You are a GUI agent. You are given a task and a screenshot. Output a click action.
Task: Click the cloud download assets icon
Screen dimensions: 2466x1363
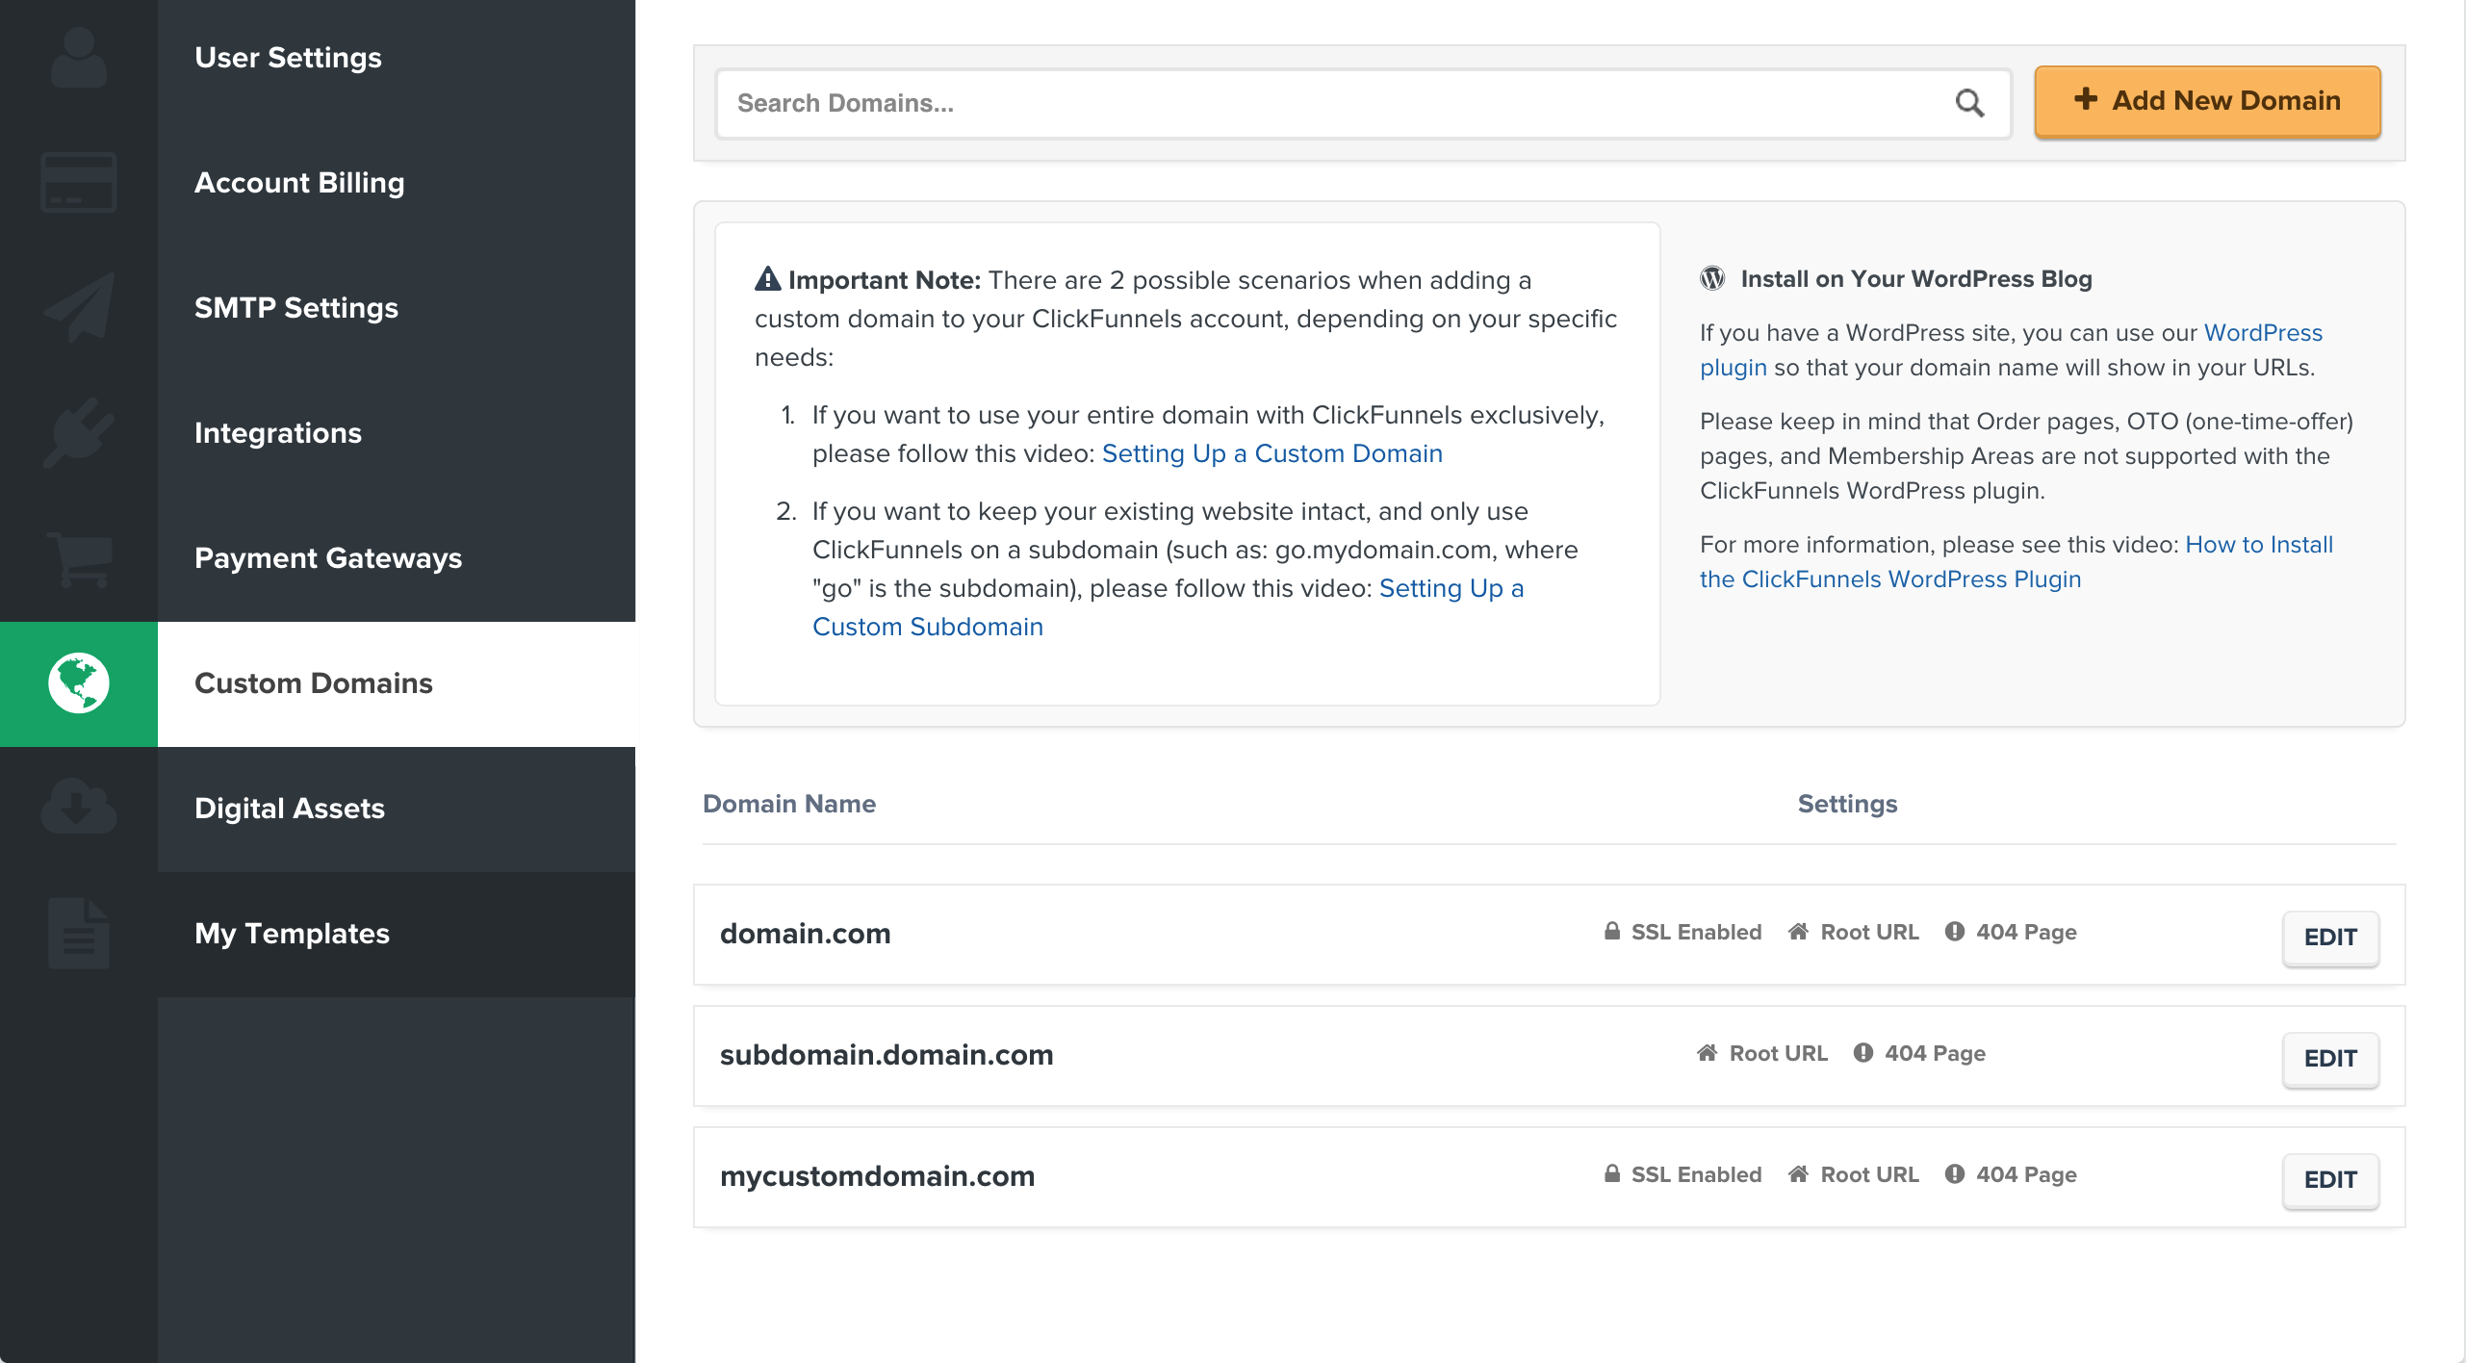point(79,807)
